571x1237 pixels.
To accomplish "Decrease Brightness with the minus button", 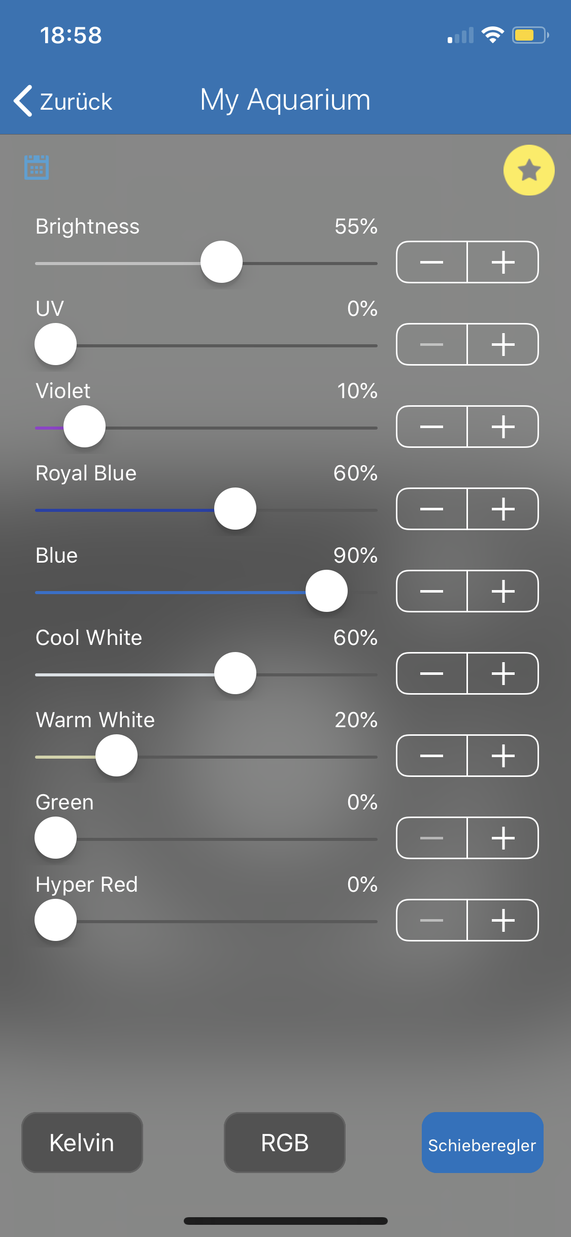I will (x=432, y=262).
